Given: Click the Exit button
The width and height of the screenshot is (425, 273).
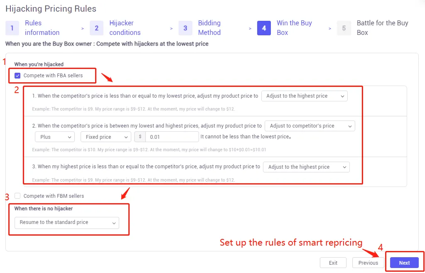Looking at the screenshot, I should pyautogui.click(x=333, y=262).
